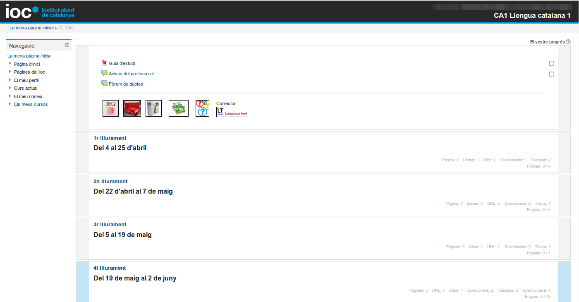Expand El meu perfil in navigation
This screenshot has width=579, height=302.
(10, 80)
